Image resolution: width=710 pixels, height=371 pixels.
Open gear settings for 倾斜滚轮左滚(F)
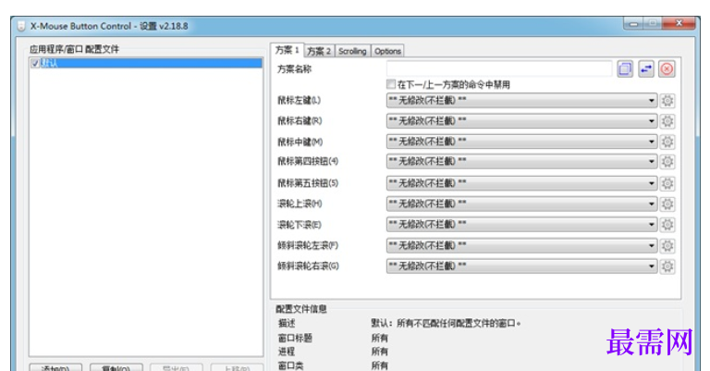tap(667, 245)
